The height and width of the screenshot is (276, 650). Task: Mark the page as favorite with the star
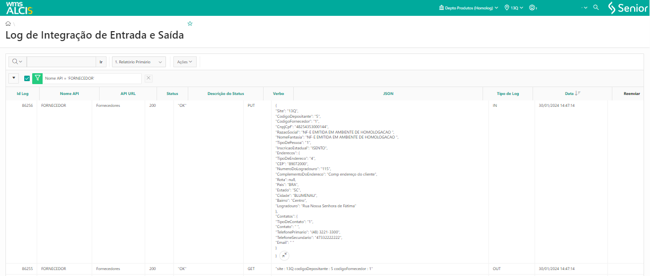pyautogui.click(x=190, y=23)
